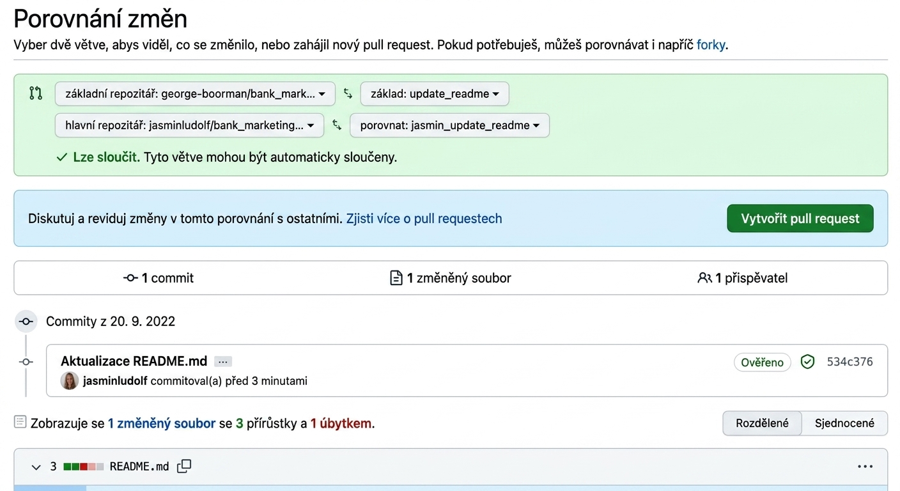Click the verified shield icon
This screenshot has width=900, height=491.
808,362
